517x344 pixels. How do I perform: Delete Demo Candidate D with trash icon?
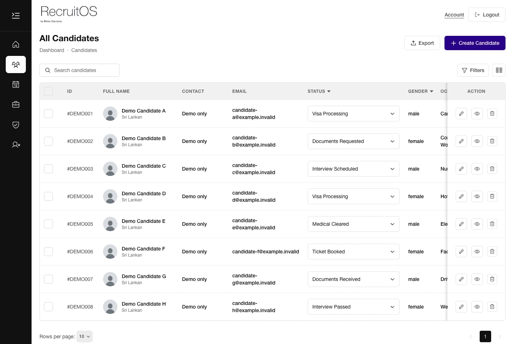[492, 196]
